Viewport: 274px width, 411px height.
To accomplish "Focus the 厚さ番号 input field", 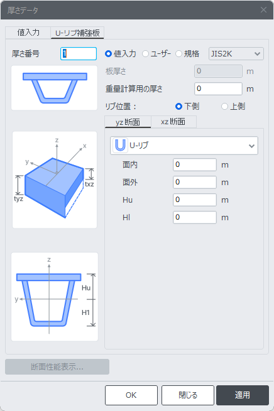I will [x=79, y=54].
